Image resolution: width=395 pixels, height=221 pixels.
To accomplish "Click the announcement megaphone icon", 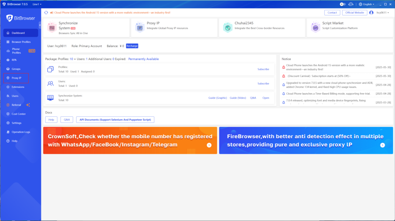I will 52,13.
